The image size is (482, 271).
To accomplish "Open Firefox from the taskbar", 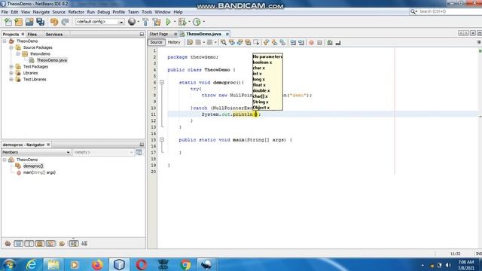I will pyautogui.click(x=97, y=264).
